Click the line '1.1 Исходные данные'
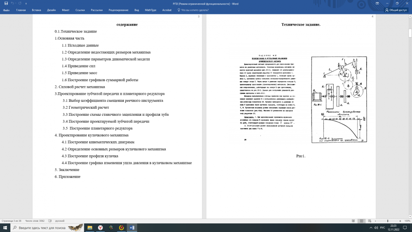Screen dimensions: 412x232 click(80, 45)
